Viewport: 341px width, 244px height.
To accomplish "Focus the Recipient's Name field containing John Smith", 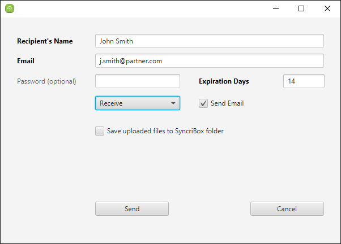I will pyautogui.click(x=210, y=41).
